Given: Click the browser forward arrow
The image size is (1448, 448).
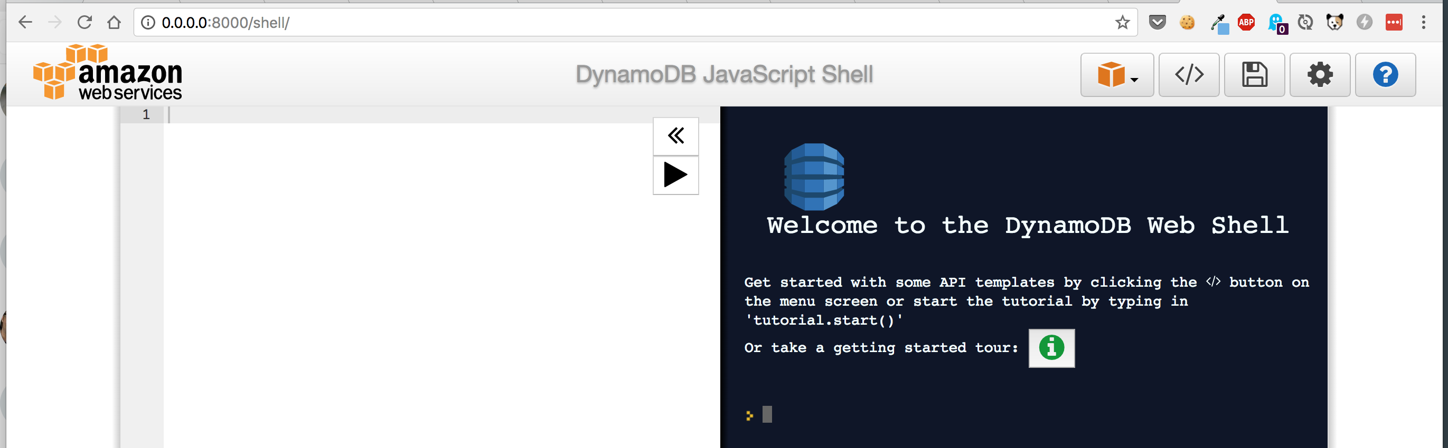Looking at the screenshot, I should coord(54,23).
